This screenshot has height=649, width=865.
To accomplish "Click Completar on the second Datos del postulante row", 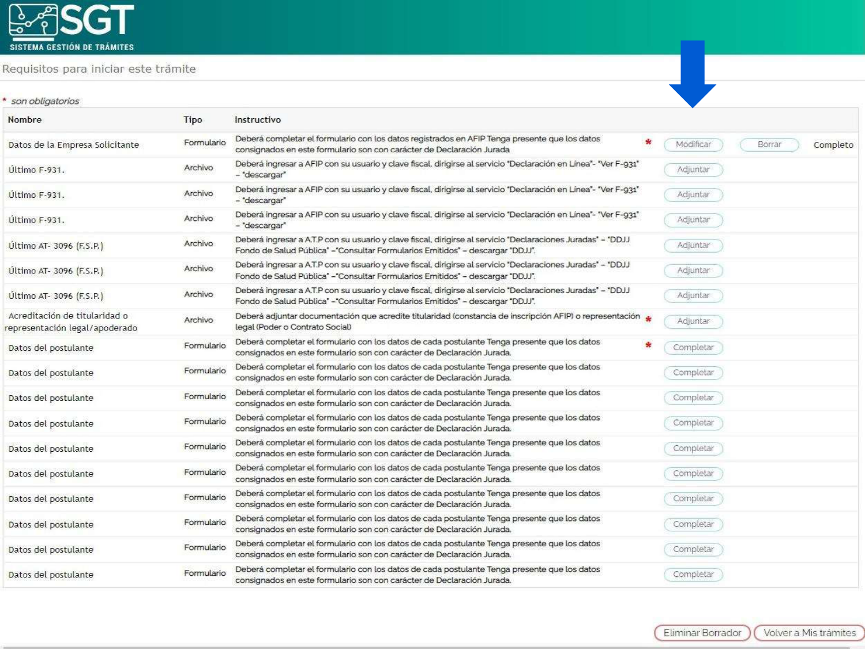I will (x=693, y=373).
